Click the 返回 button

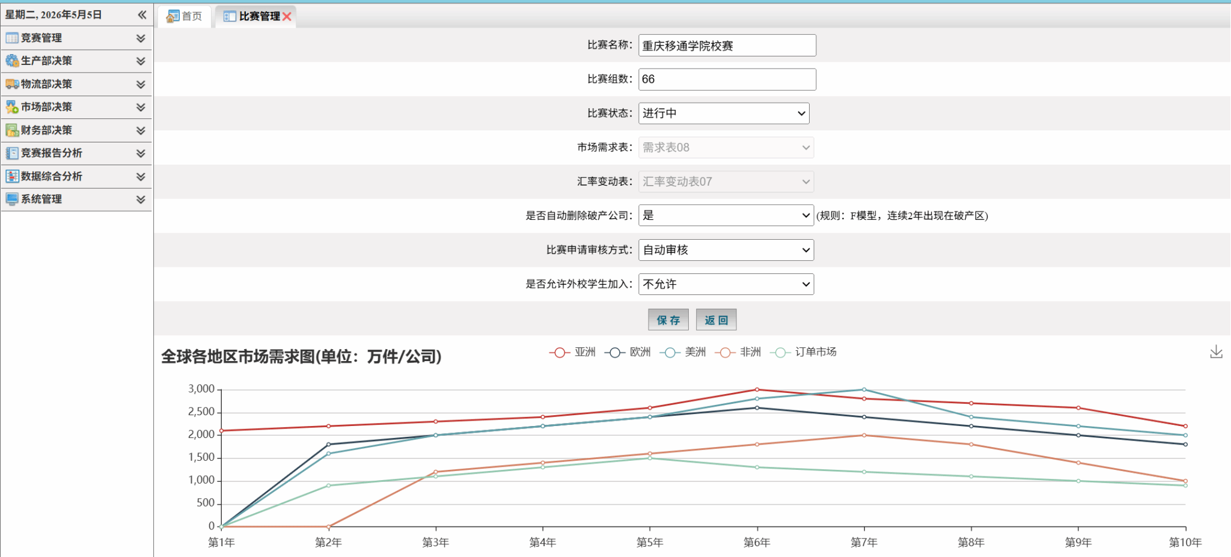(716, 320)
